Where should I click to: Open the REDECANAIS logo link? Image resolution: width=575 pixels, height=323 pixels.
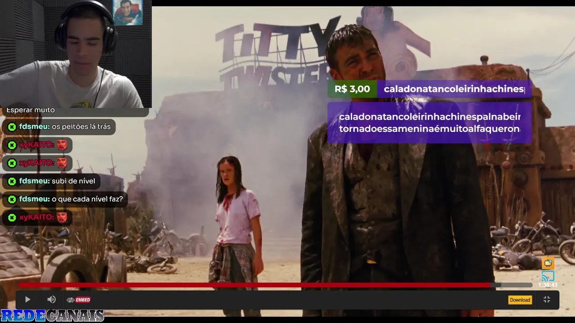[53, 316]
